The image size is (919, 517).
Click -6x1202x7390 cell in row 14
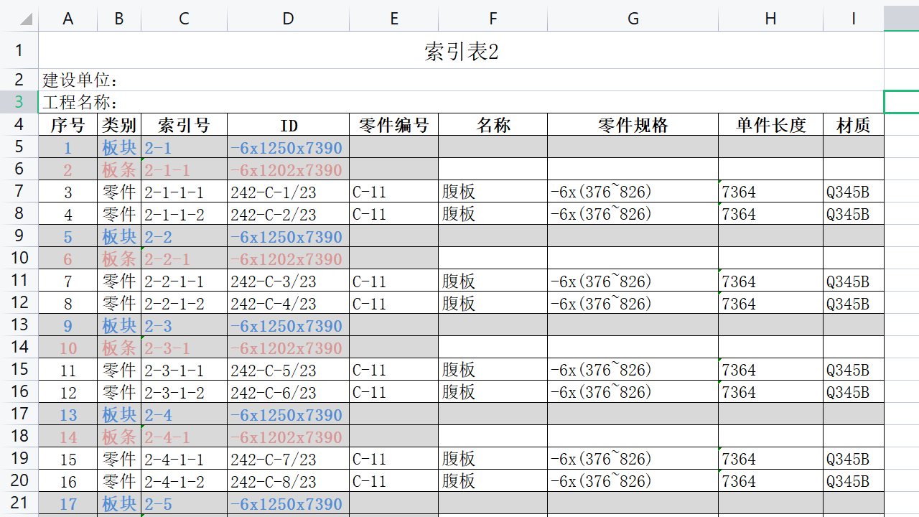point(289,348)
